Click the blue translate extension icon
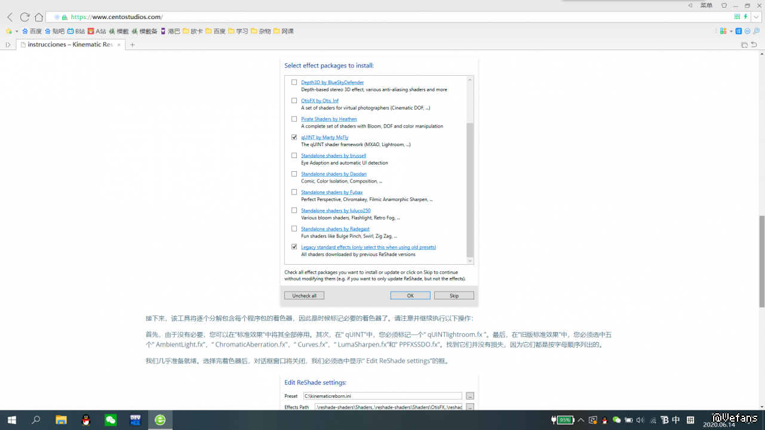Screen dimensions: 765x430 (x=739, y=31)
